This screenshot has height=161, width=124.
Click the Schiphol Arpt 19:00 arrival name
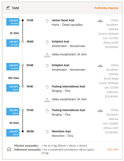(x=61, y=41)
